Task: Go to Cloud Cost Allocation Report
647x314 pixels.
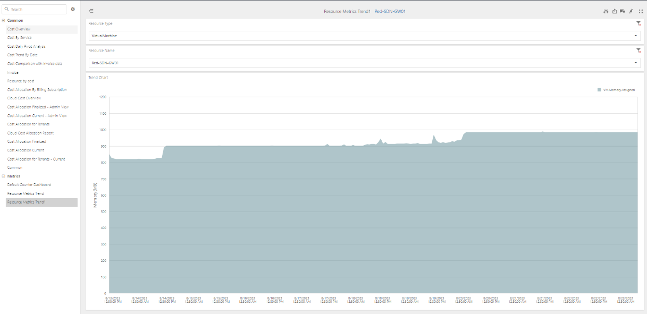Action: click(x=30, y=133)
